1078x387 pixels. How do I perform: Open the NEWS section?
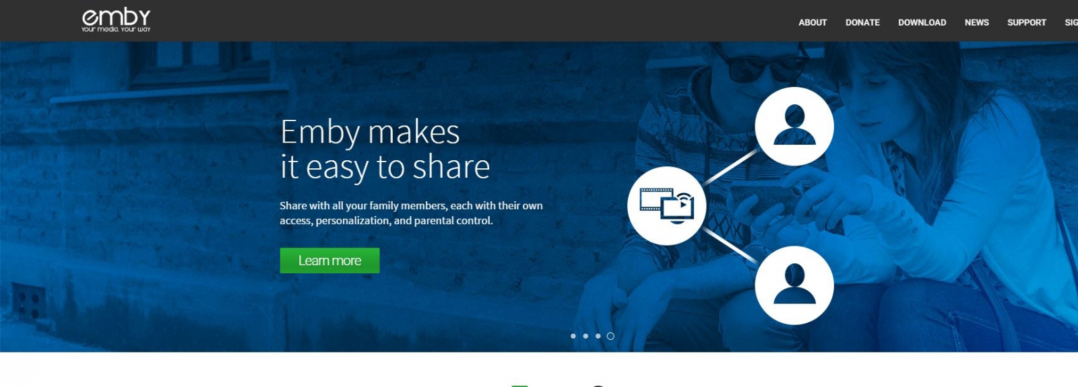pos(976,22)
